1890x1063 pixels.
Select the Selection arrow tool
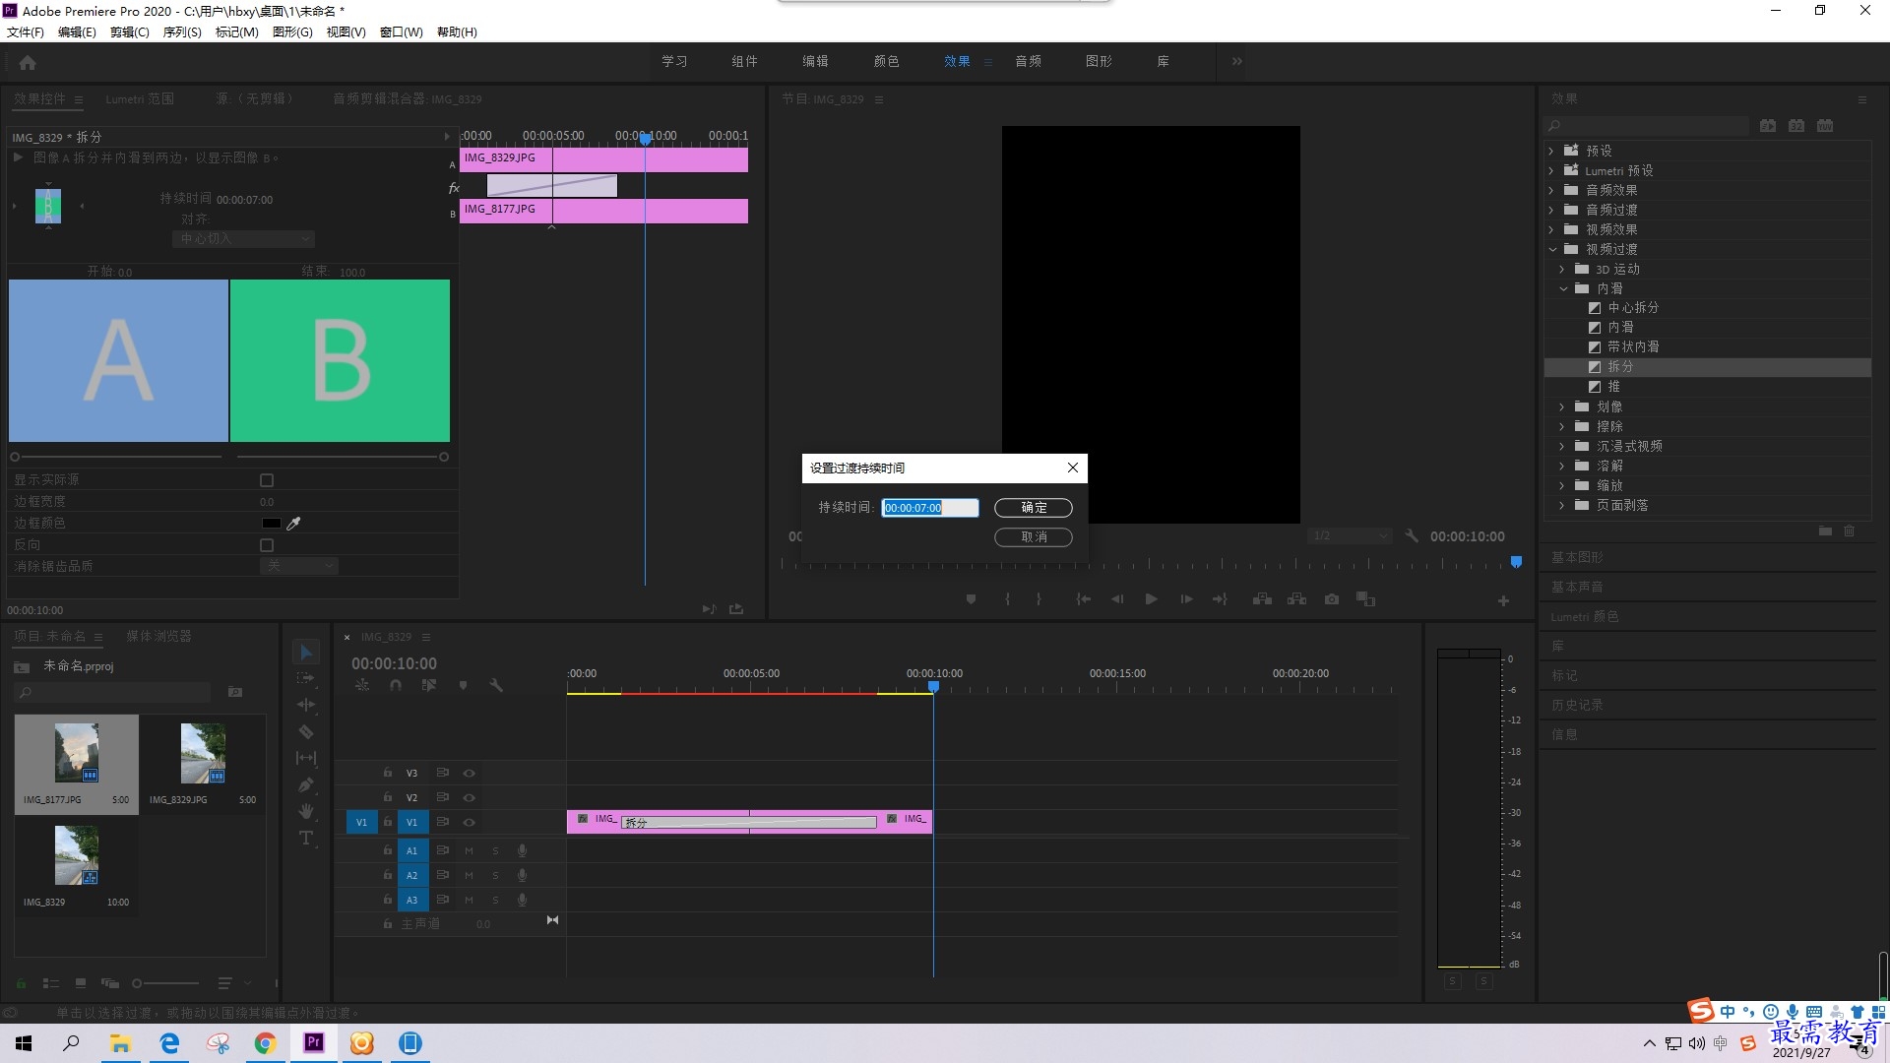pos(306,653)
